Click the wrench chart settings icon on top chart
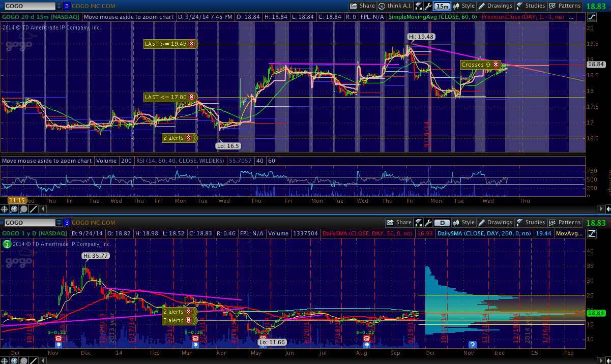611x364 pixels. [428, 6]
